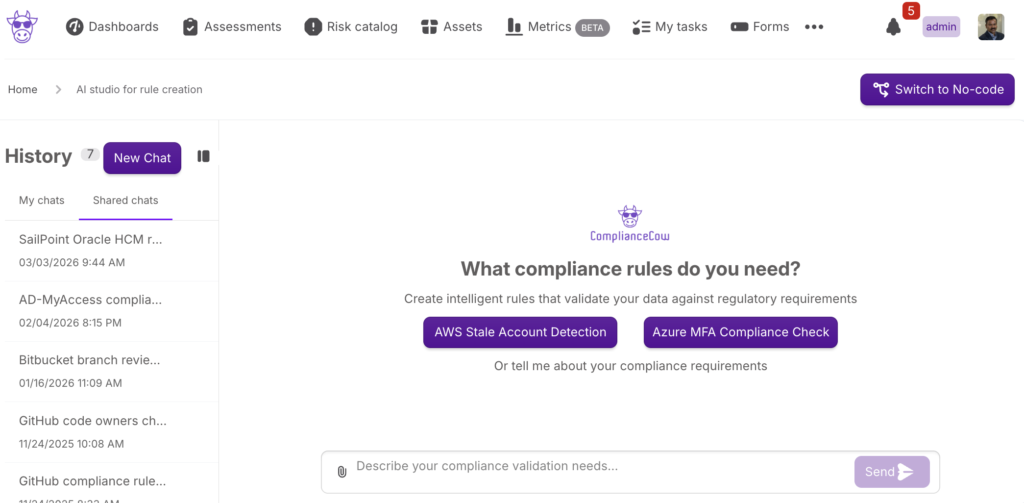This screenshot has height=503, width=1024.
Task: Switch to the My chats tab
Action: [x=42, y=201]
